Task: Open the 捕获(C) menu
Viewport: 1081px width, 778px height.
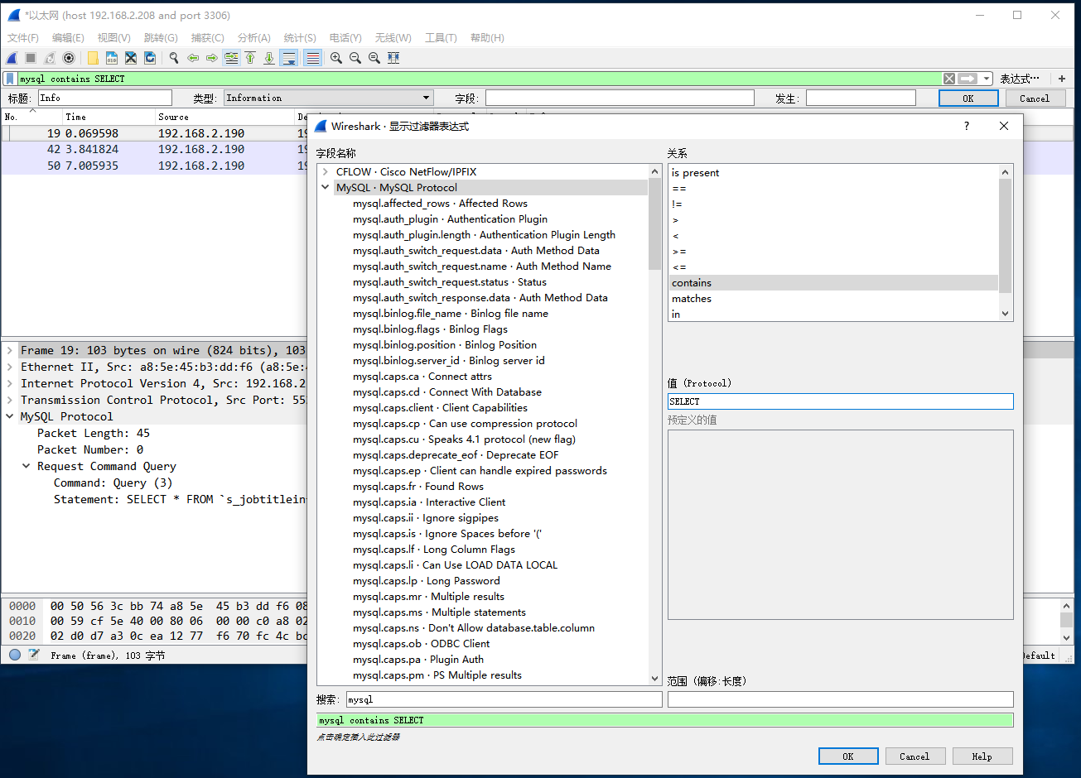Action: pos(207,37)
